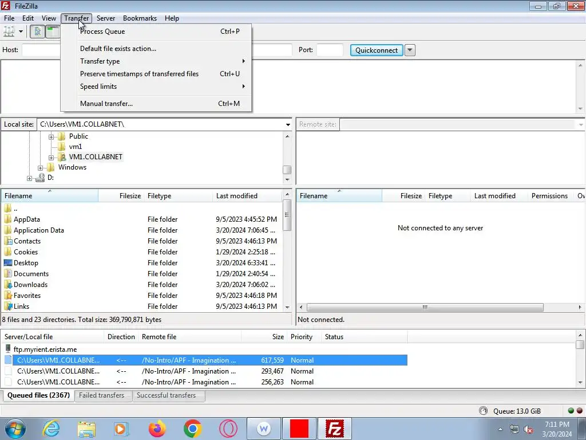Select Process Queue menu entry
Image resolution: width=586 pixels, height=440 pixels.
coord(156,32)
